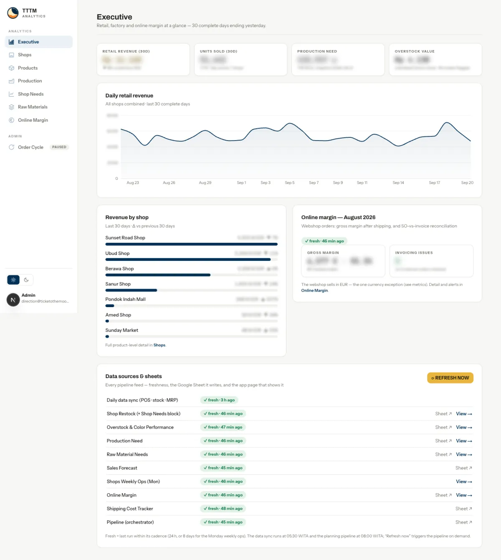Click the Overstock Value card
Screen dimensions: 501x560
point(435,60)
